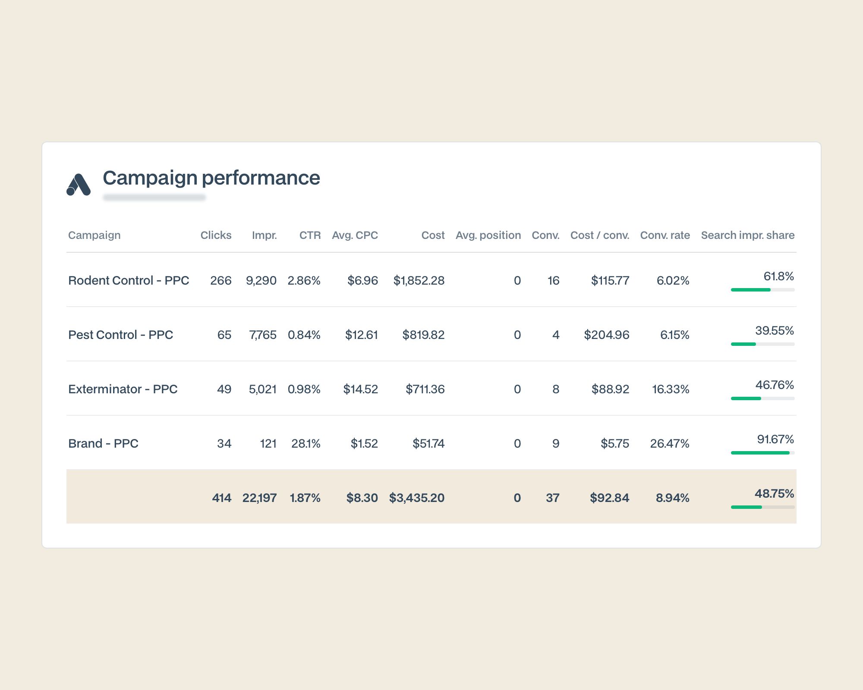Click the 48.75% total impression share bar

coord(763,507)
